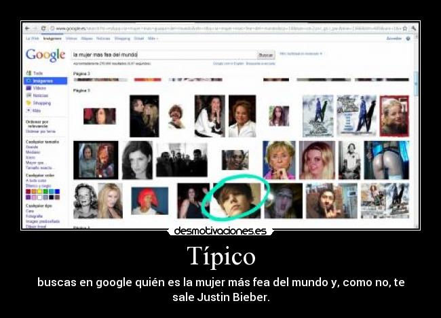
Task: Filter by Mediano size
Action: pyautogui.click(x=33, y=152)
